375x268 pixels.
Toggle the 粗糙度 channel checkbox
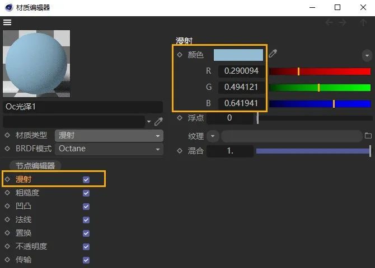pyautogui.click(x=86, y=193)
